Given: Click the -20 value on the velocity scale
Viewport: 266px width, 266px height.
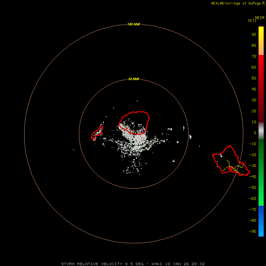Looking at the screenshot, I should [253, 155].
